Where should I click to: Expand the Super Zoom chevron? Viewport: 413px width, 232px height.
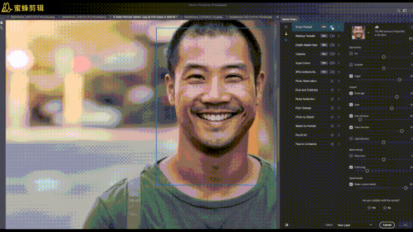[x=339, y=63]
